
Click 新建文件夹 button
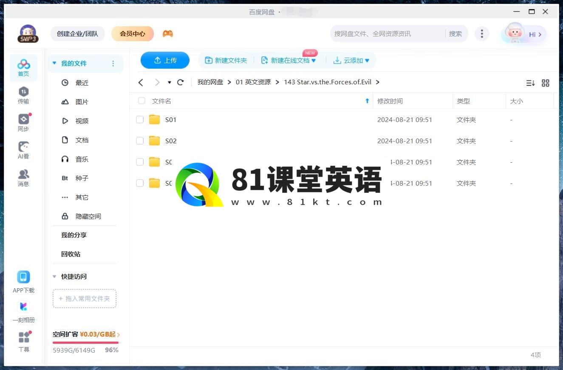click(x=226, y=61)
